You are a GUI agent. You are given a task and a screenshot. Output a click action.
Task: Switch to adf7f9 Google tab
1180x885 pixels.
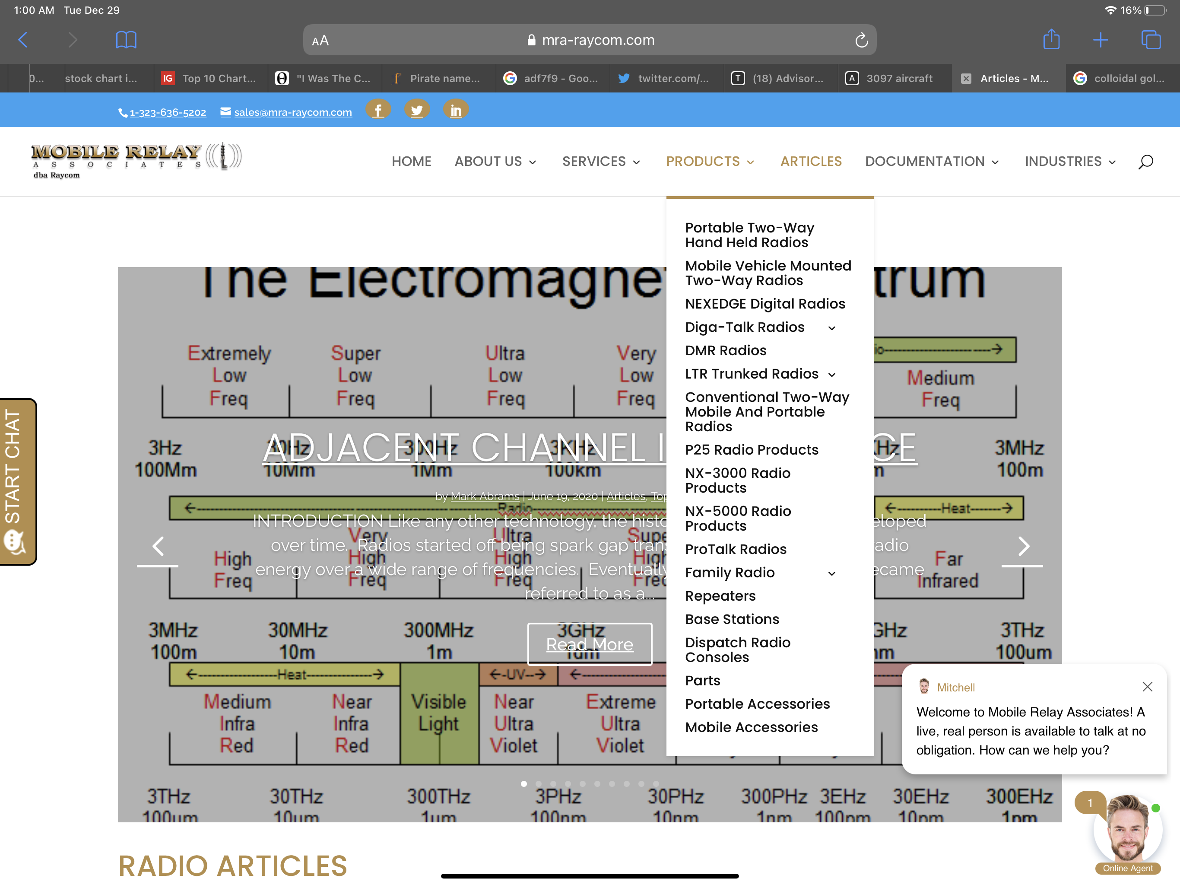pos(553,79)
